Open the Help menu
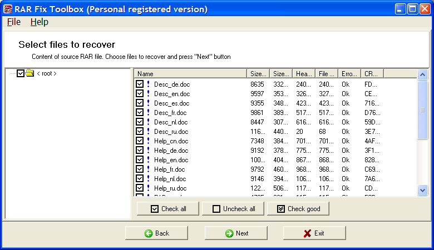The width and height of the screenshot is (434, 250). coord(40,22)
